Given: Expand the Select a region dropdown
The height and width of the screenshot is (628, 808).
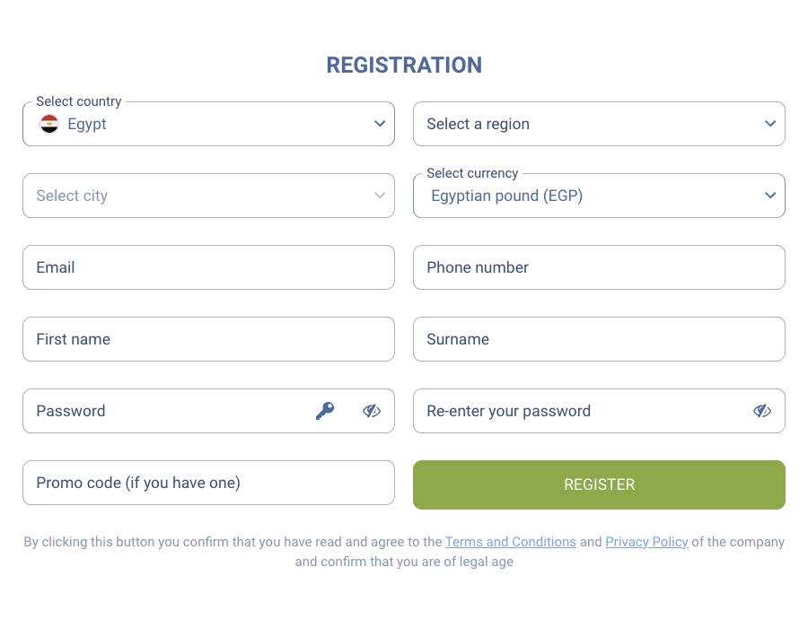Looking at the screenshot, I should coord(598,124).
